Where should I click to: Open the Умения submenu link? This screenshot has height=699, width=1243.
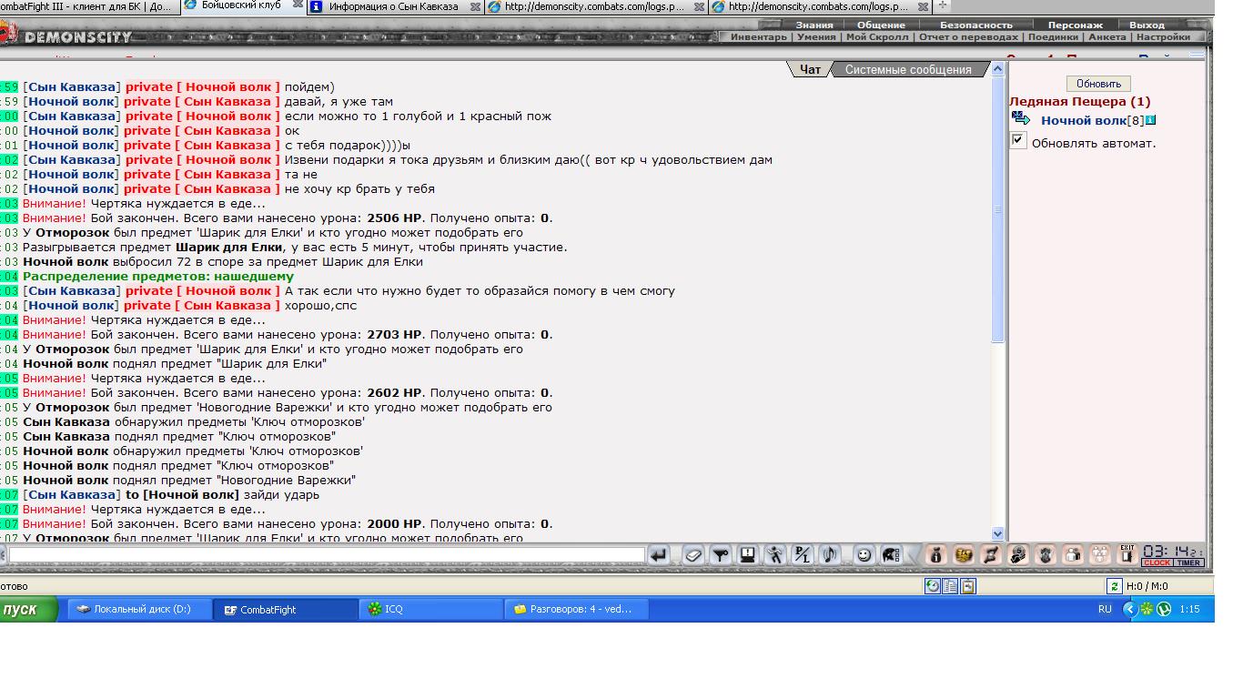(816, 37)
